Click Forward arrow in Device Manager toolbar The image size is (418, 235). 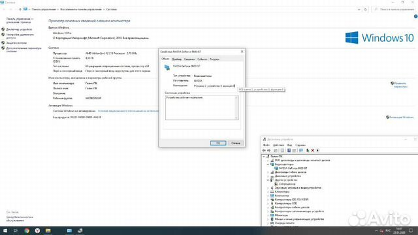click(x=268, y=151)
